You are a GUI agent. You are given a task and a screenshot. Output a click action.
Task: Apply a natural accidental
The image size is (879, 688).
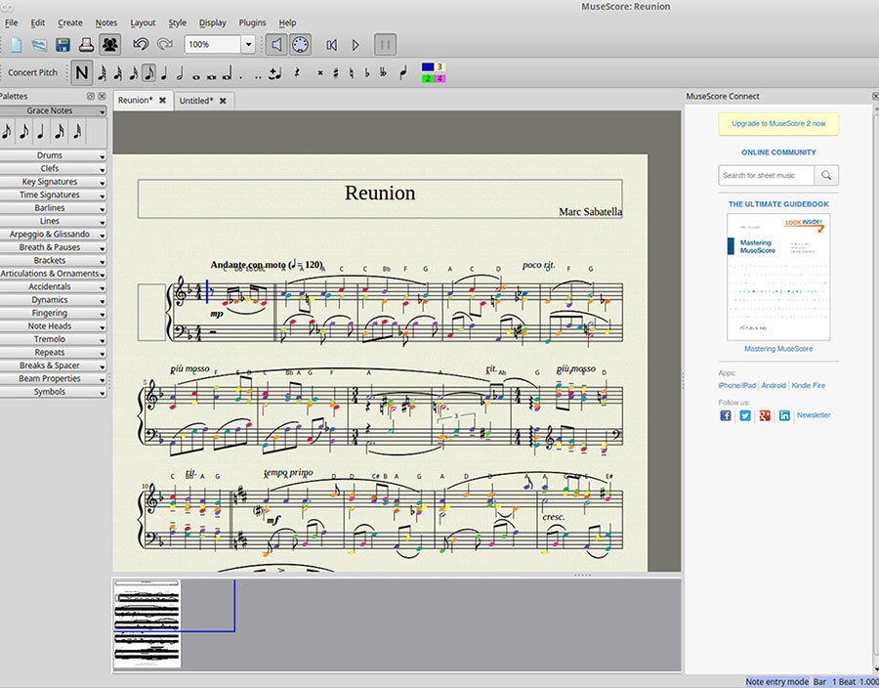352,73
